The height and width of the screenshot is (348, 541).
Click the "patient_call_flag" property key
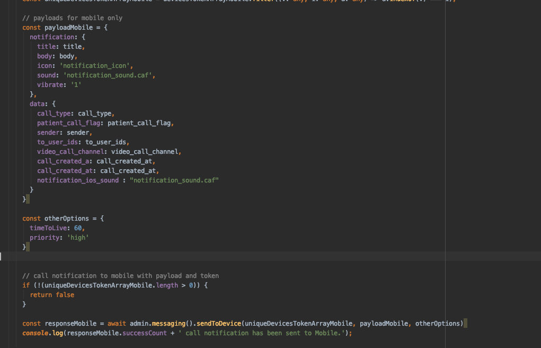68,123
